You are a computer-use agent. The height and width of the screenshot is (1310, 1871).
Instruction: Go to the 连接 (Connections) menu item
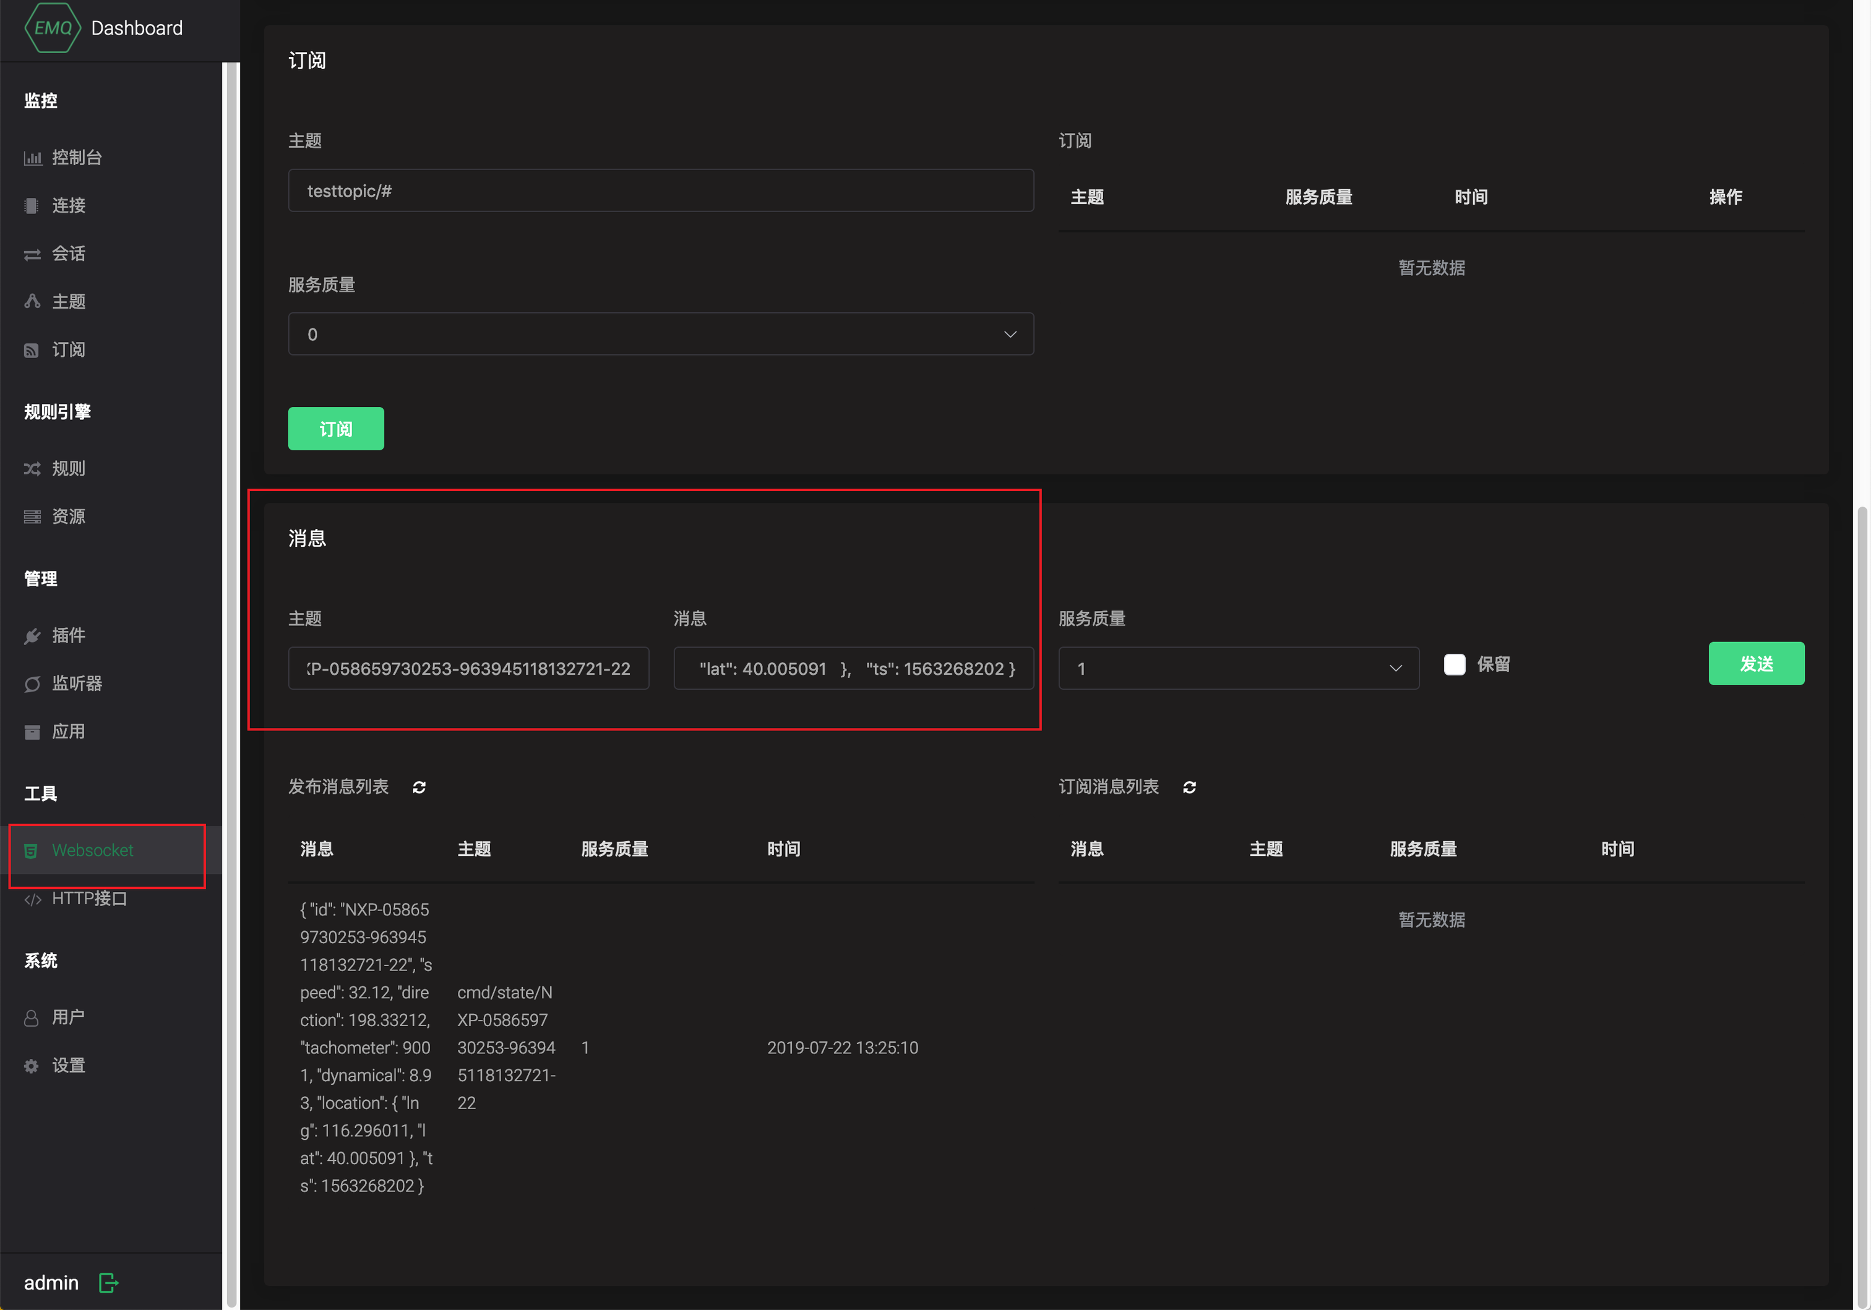coord(69,205)
